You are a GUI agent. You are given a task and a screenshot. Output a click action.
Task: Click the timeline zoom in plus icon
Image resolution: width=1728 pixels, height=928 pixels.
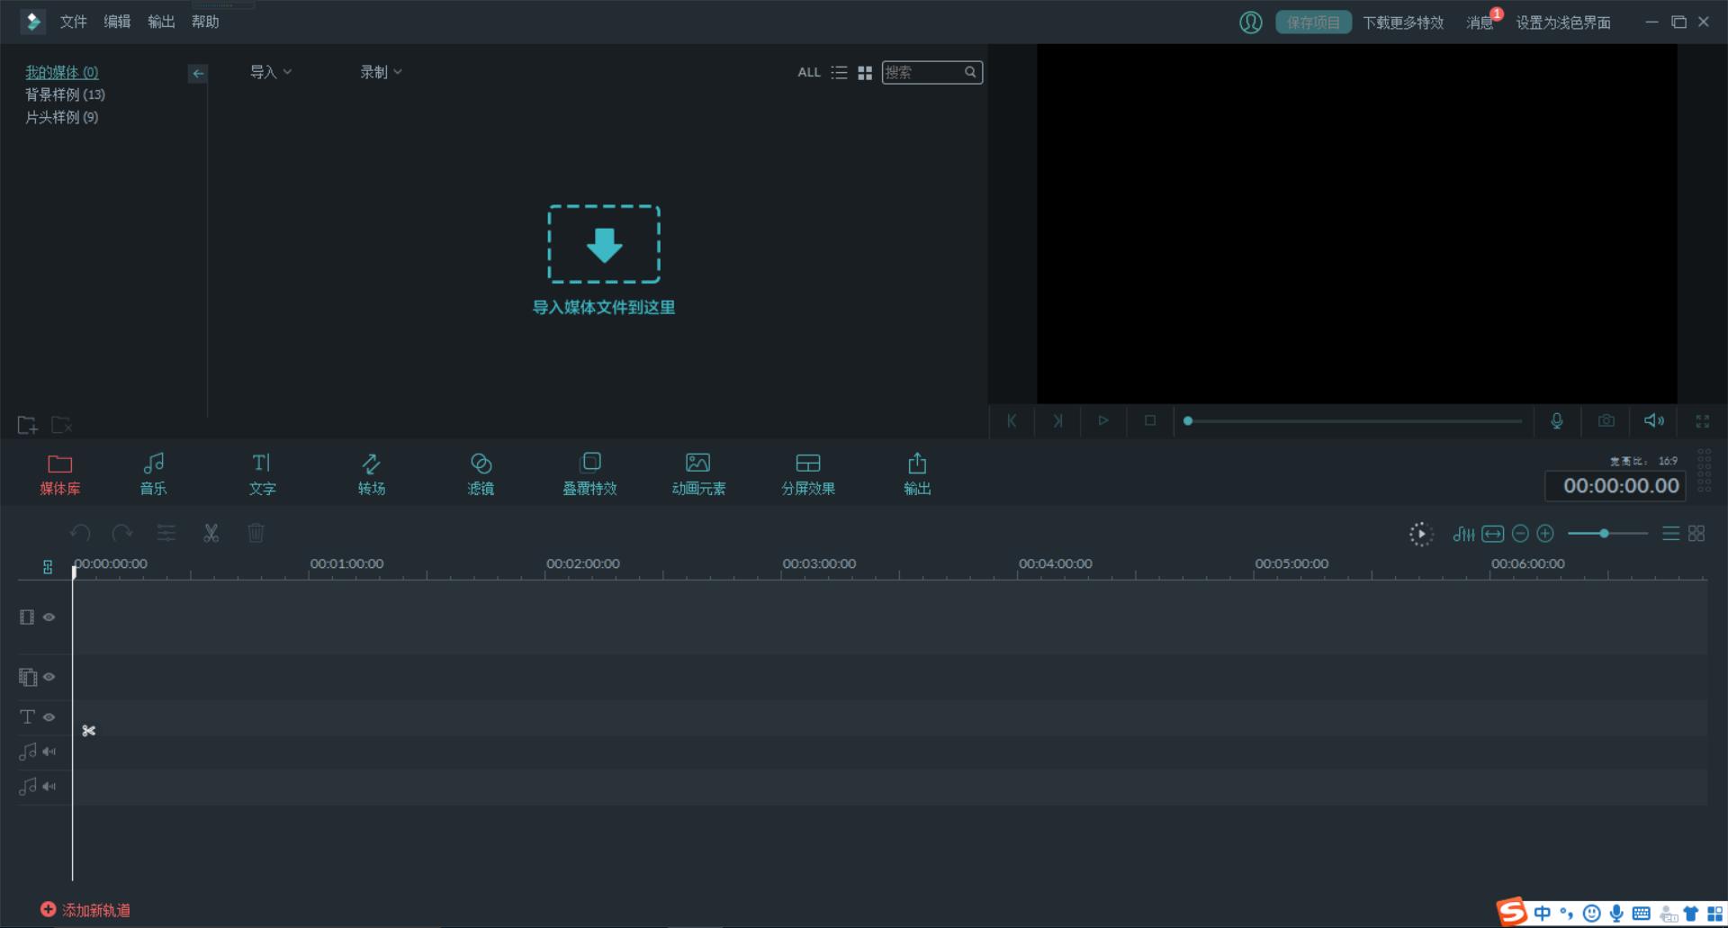pos(1545,534)
